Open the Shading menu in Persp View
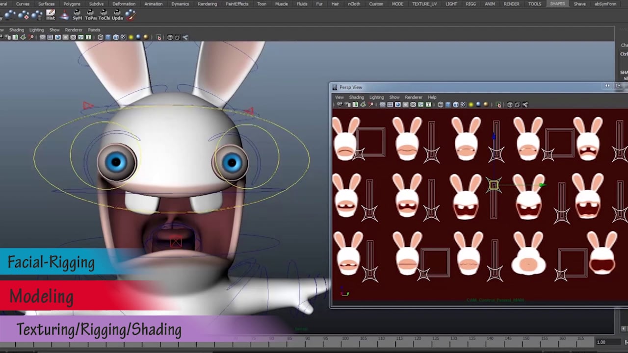This screenshot has width=628, height=353. point(356,97)
